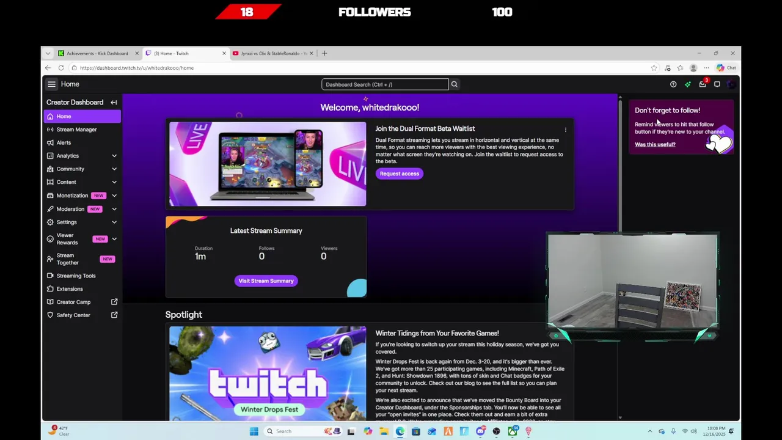Click the 'Was this useful?' link

(655, 144)
